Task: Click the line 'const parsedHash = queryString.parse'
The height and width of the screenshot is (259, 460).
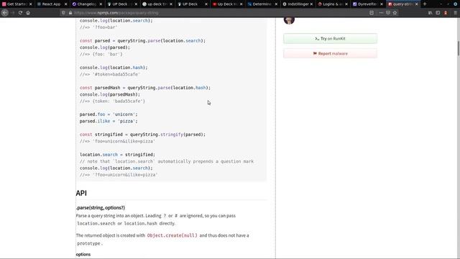Action: pos(145,88)
